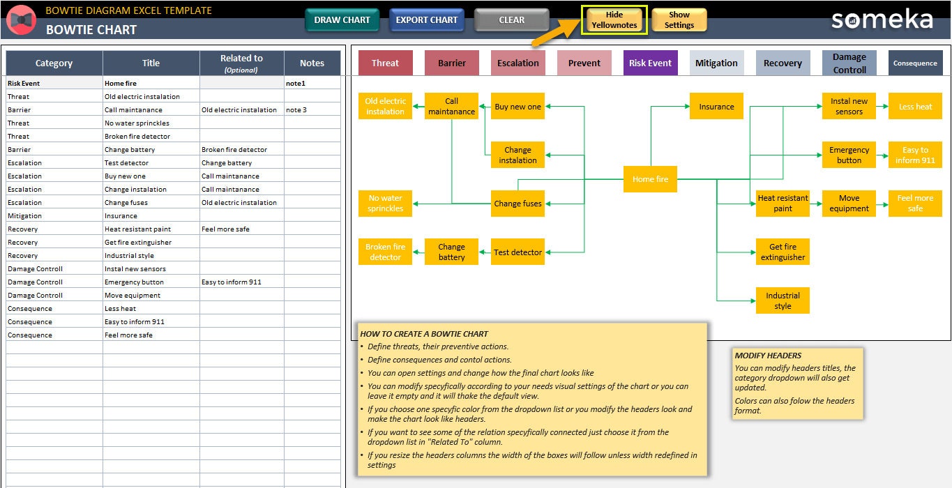The width and height of the screenshot is (952, 488).
Task: Open Category cell containing Mitigation
Action: coord(54,216)
